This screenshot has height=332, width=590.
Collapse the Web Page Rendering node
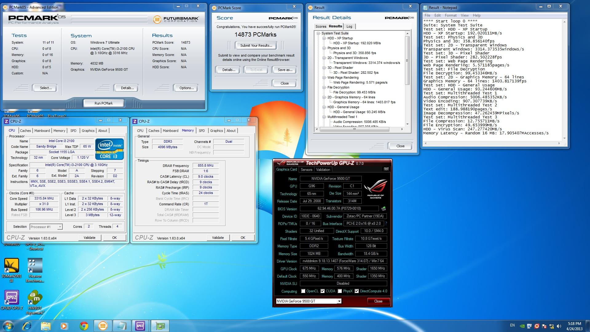click(x=324, y=77)
